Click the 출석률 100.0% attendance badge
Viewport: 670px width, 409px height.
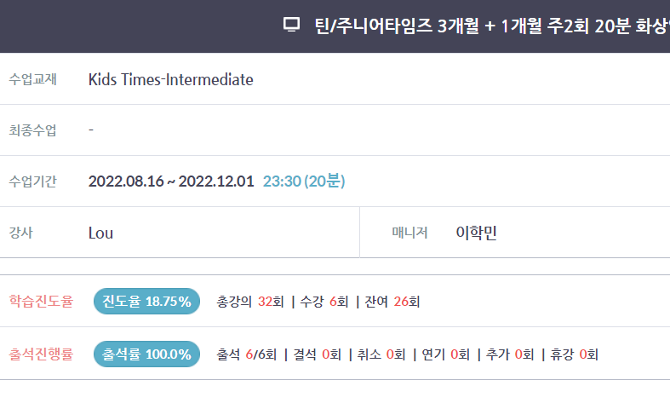tap(146, 354)
